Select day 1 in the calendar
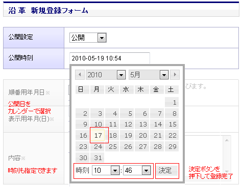 [x=172, y=102]
